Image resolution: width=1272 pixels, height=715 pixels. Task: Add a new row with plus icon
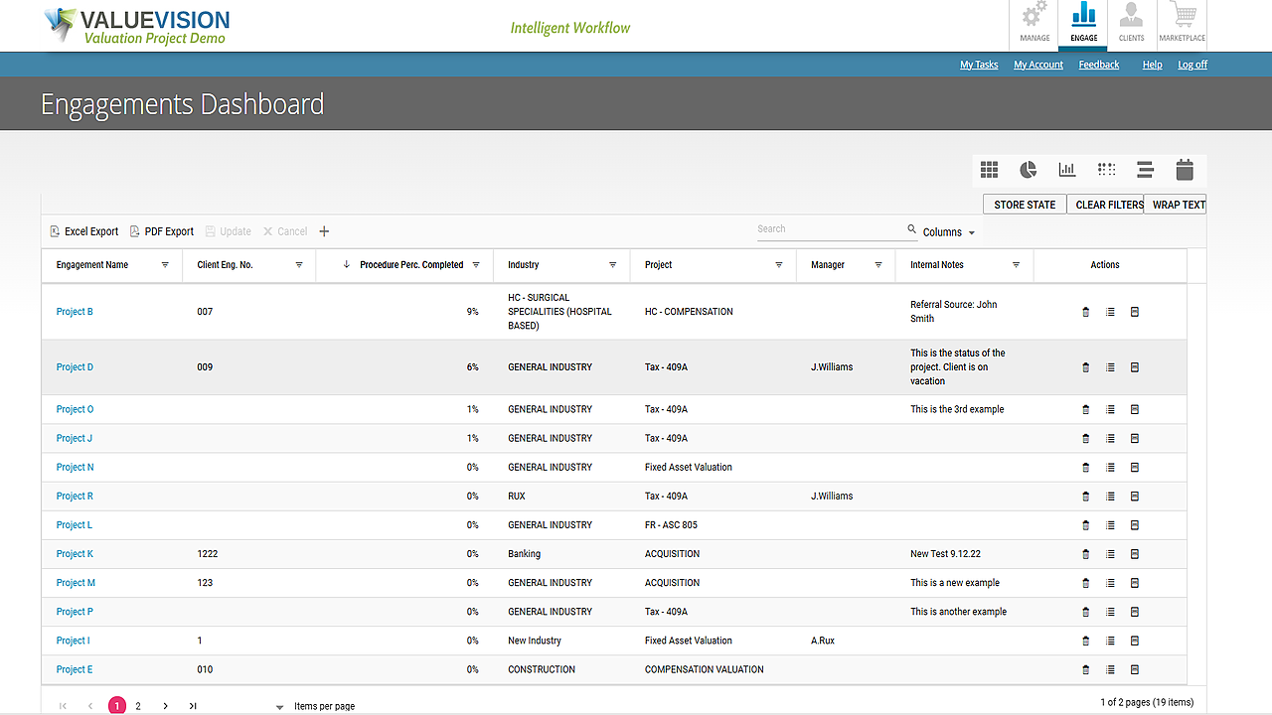[324, 231]
